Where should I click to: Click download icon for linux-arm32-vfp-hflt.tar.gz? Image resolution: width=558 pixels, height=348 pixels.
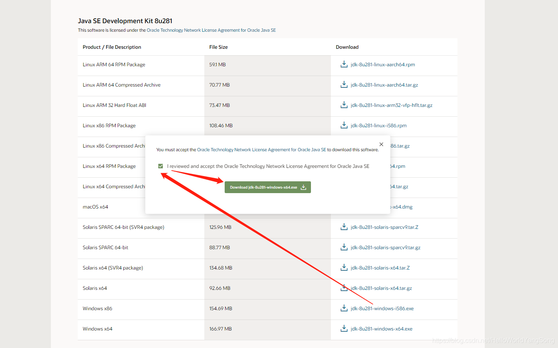tap(344, 105)
